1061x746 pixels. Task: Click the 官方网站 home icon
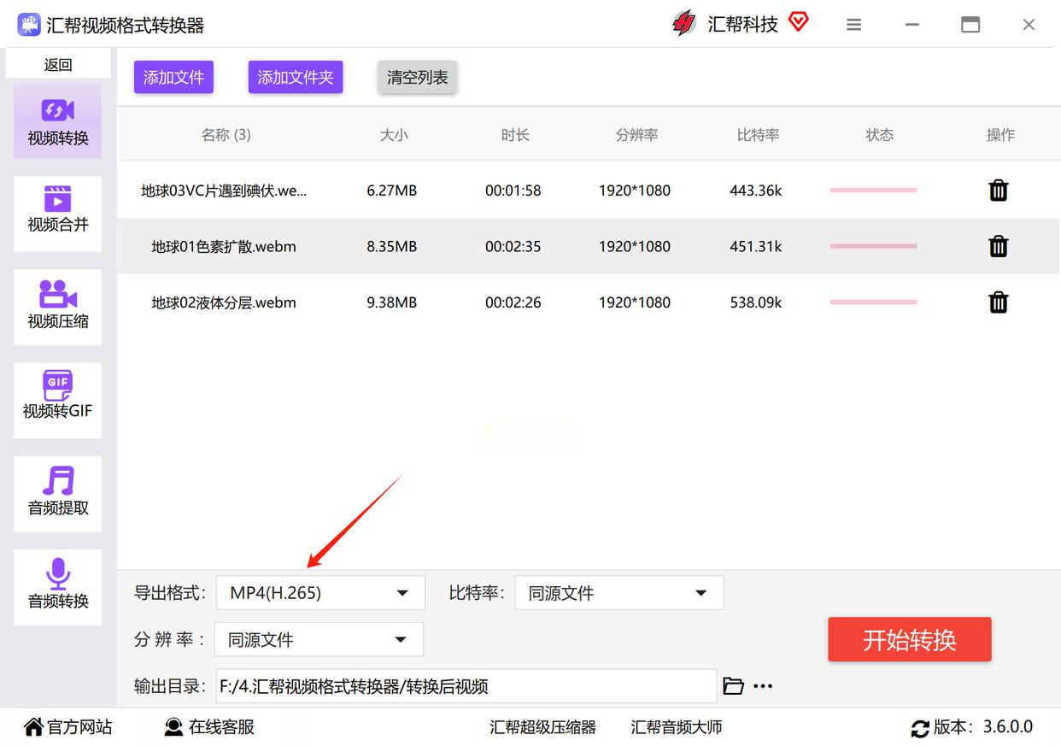click(33, 727)
